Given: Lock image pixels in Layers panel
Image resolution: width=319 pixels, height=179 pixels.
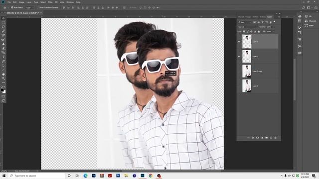Looking at the screenshot, I should (x=248, y=31).
